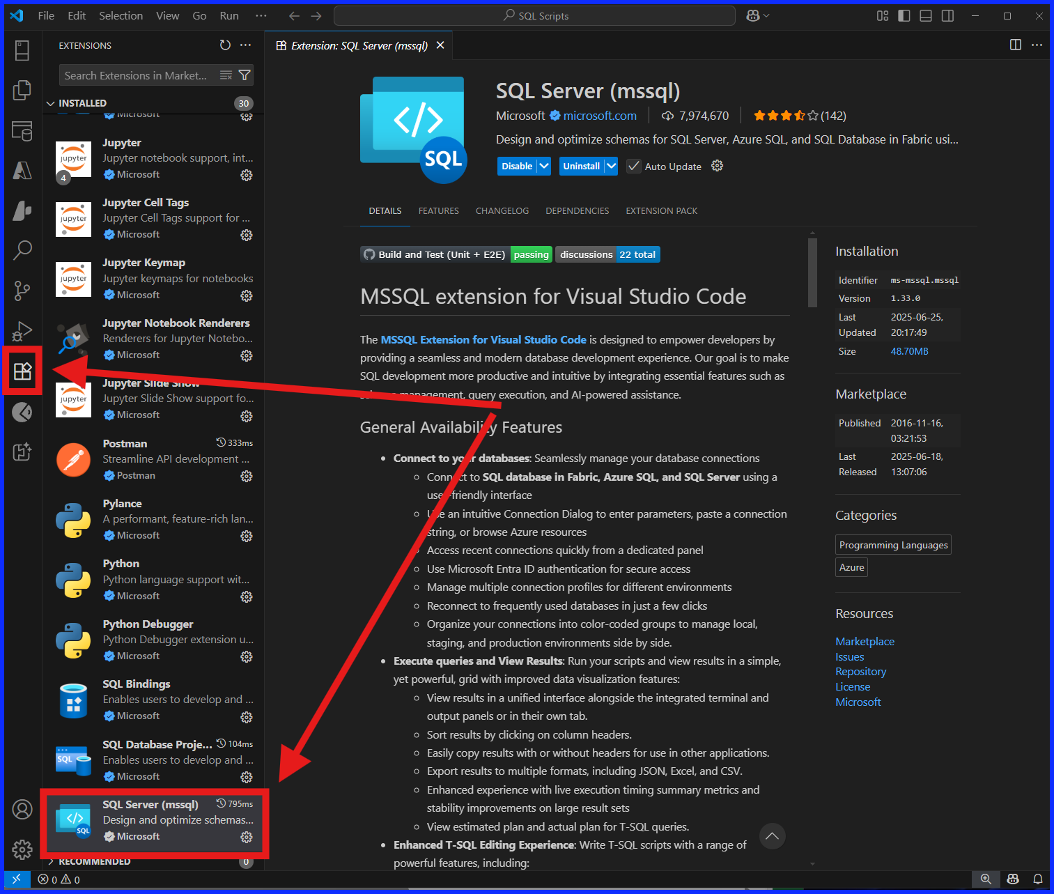1054x894 pixels.
Task: Open the Selection menu
Action: (x=121, y=15)
